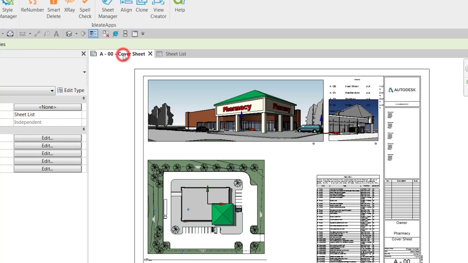The width and height of the screenshot is (468, 263).
Task: Open the properties filter combo box
Action: click(27, 90)
